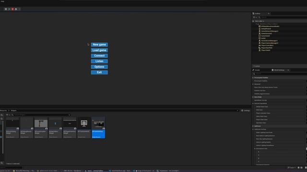Click the World Settings search field
307x172 pixels.
[280, 74]
